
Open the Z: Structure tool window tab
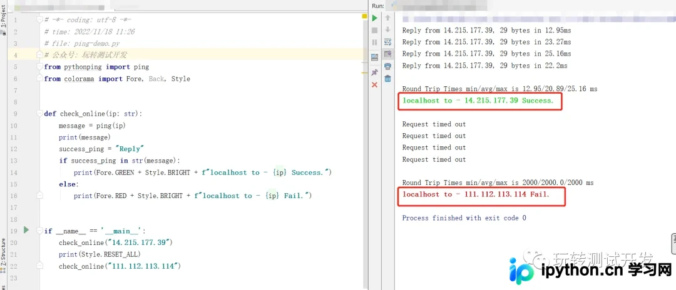(x=4, y=252)
